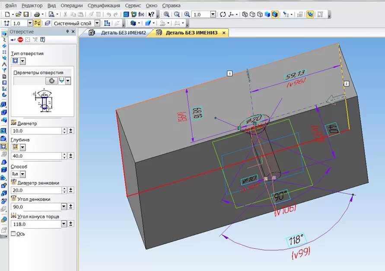Expand the Системный слой layer dropdown
The image size is (385, 271).
point(97,23)
